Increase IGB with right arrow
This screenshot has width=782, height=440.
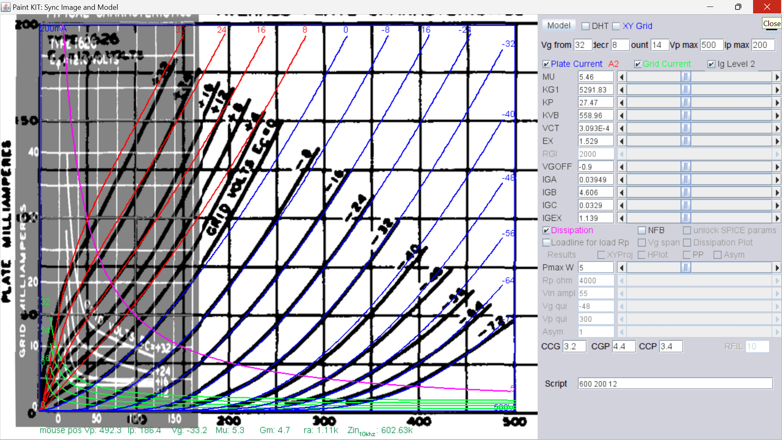pos(777,193)
